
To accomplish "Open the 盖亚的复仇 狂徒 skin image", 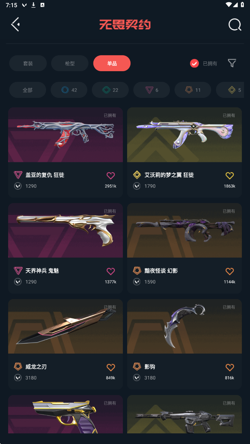I will [65, 135].
